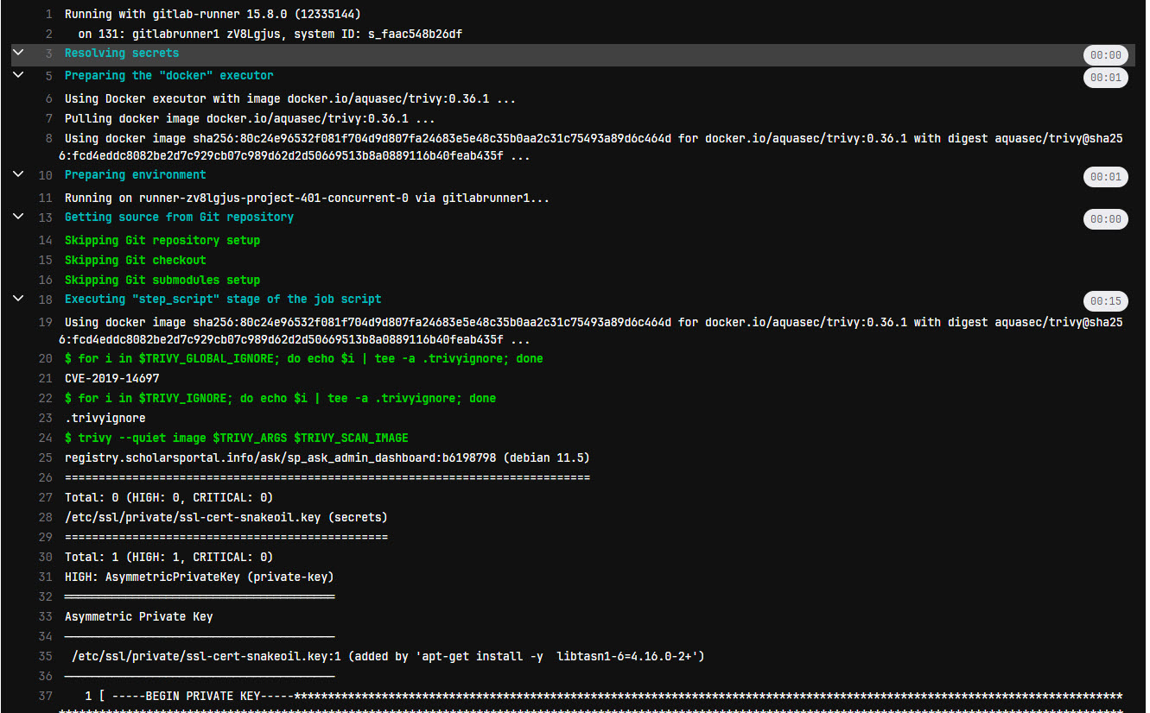Collapse the "Getting source from Git repository" section
Screen dimensions: 1150x713
tap(17, 216)
